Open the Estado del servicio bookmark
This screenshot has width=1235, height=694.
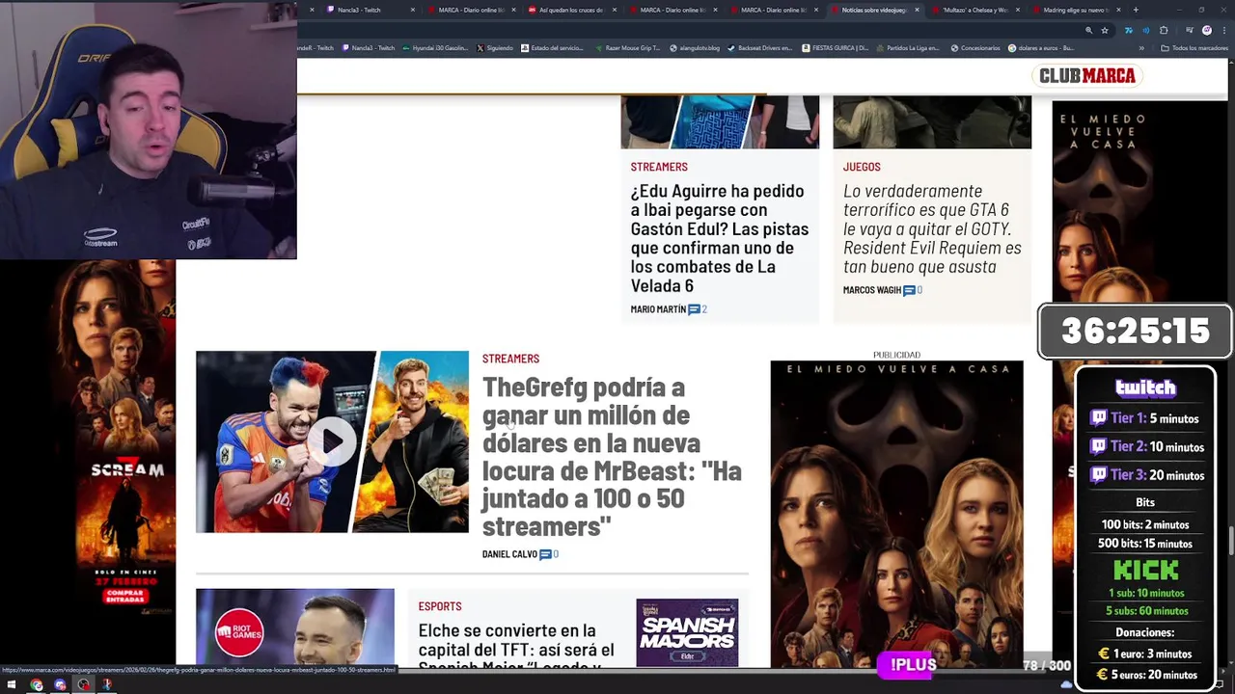tap(552, 47)
